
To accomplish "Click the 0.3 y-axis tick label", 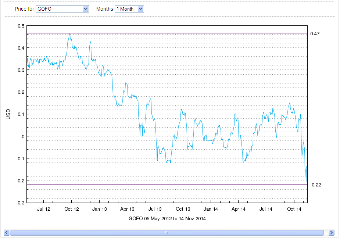I will 21,70.
